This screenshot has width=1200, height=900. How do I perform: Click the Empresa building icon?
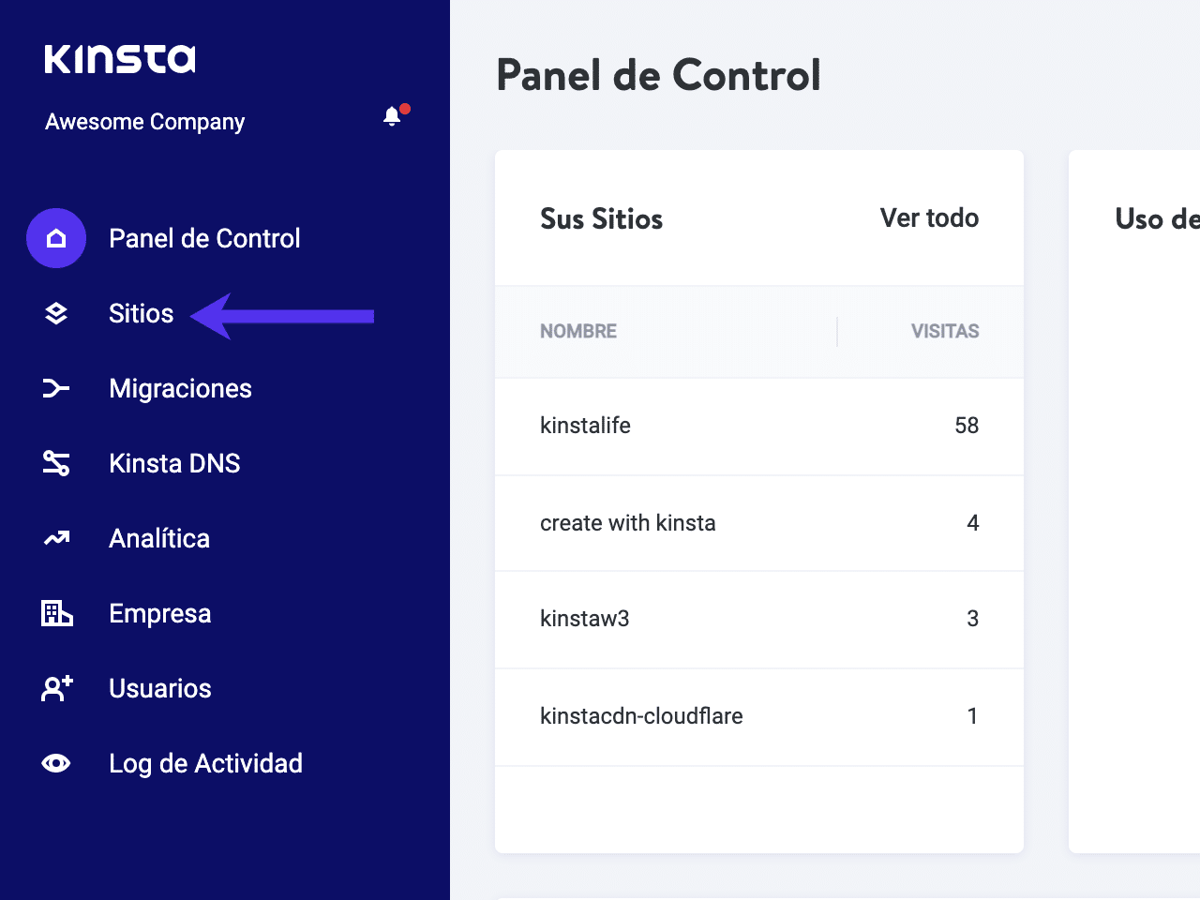[56, 613]
